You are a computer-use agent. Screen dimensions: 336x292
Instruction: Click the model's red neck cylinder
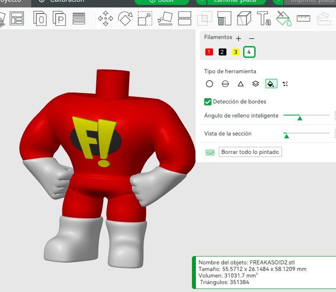pyautogui.click(x=113, y=83)
